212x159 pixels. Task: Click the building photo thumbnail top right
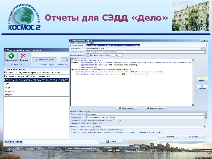(x=191, y=16)
